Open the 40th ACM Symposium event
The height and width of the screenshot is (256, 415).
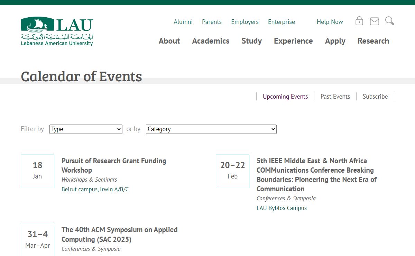click(x=119, y=235)
